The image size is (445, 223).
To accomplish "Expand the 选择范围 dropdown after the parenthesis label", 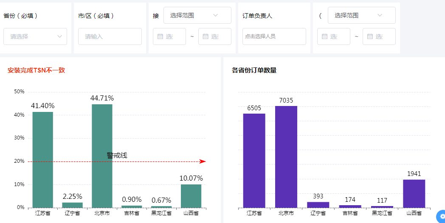I will (x=362, y=15).
